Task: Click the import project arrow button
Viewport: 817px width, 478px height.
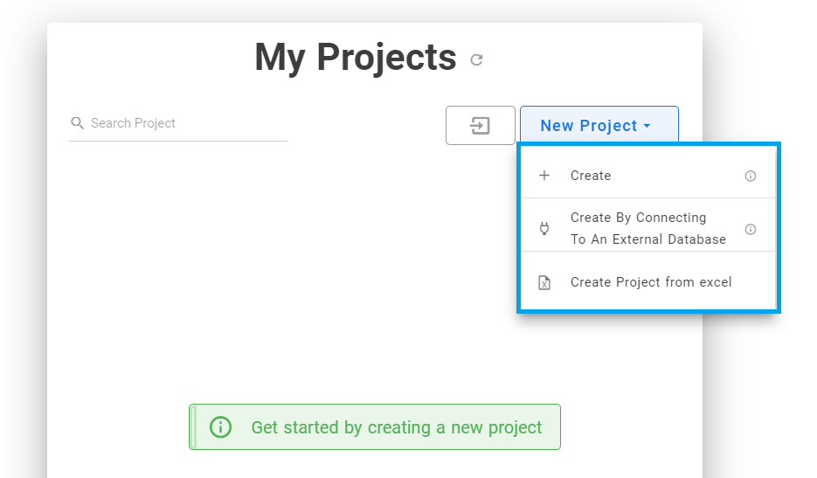Action: [x=481, y=126]
